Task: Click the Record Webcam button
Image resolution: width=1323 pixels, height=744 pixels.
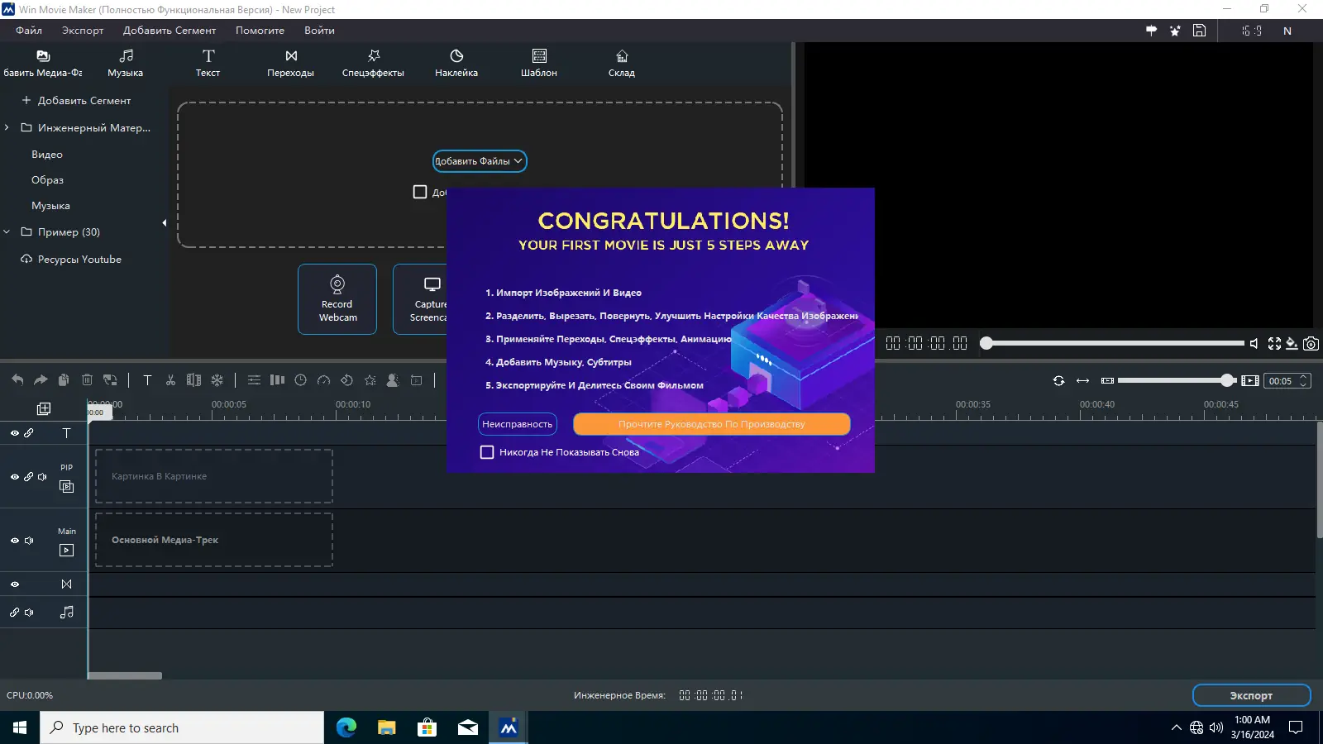Action: click(337, 299)
